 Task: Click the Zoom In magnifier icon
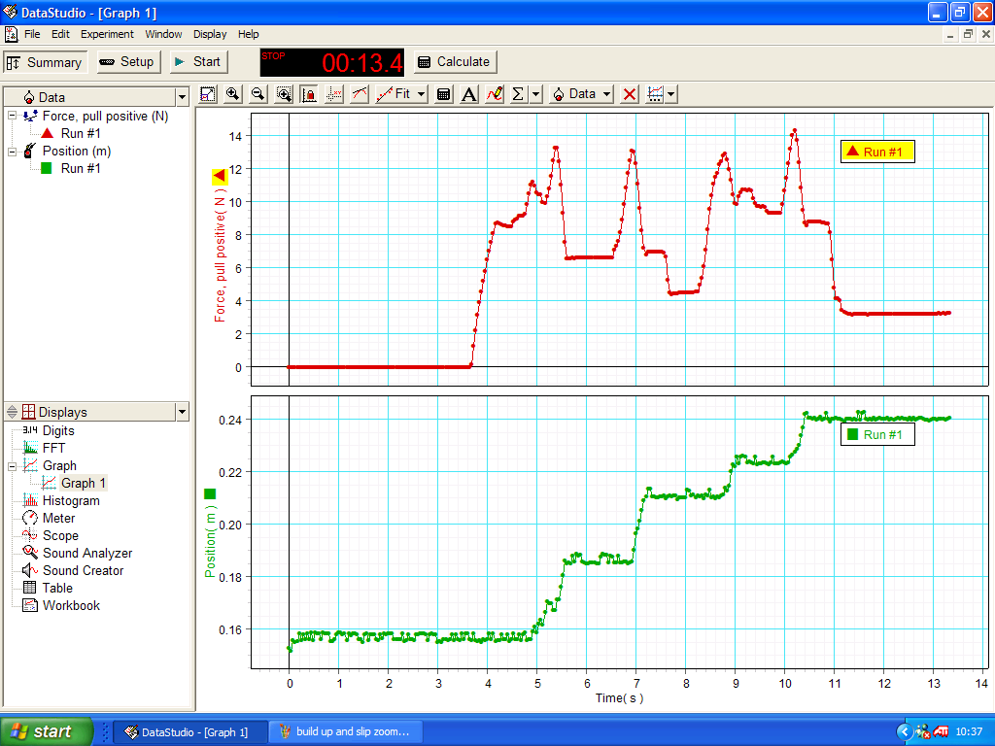click(x=233, y=94)
